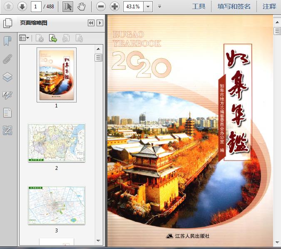
Task: Go to next page with down arrow
Action: click(22, 7)
